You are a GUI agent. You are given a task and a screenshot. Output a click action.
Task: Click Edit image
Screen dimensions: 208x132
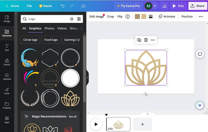click(97, 16)
